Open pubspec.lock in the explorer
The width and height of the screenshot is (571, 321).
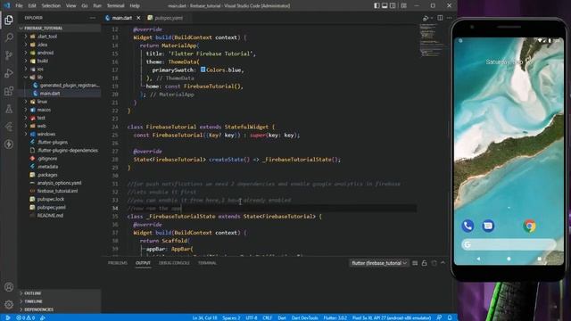point(51,199)
